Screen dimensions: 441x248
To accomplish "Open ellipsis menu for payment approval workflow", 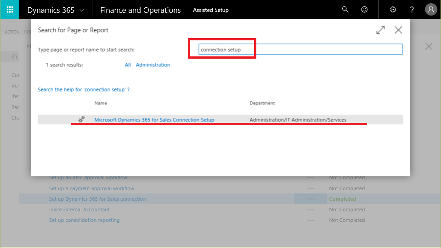I will 311,188.
